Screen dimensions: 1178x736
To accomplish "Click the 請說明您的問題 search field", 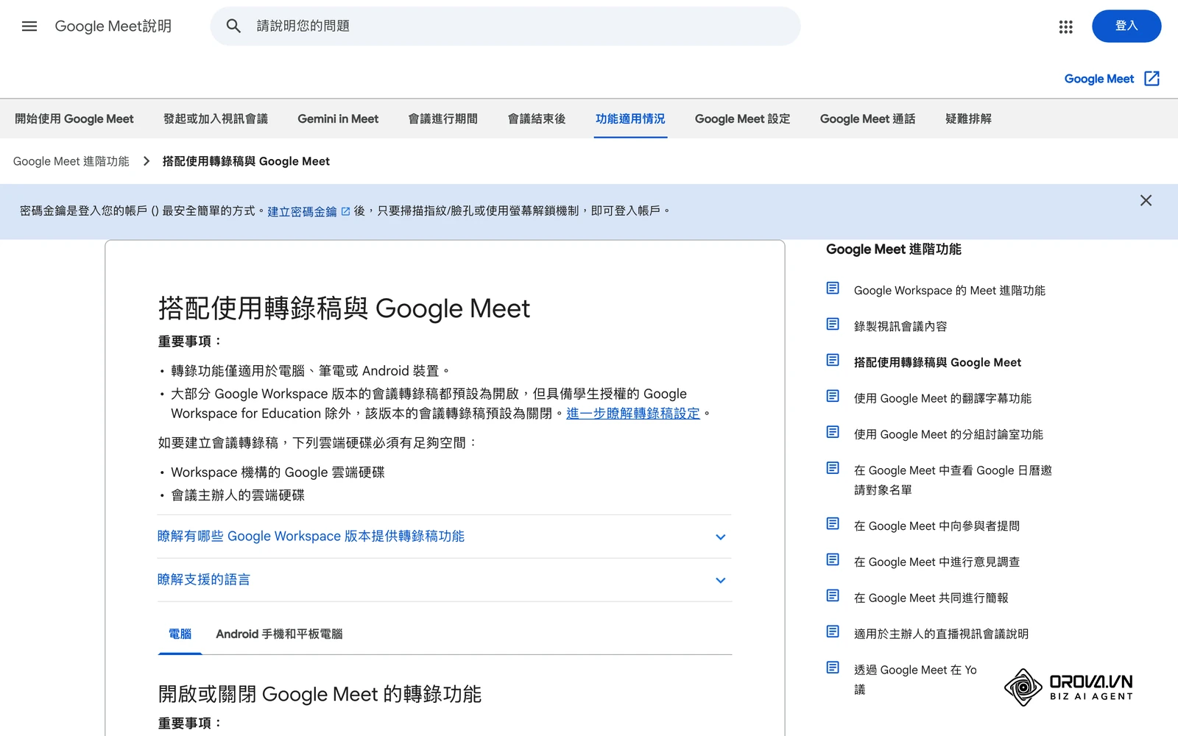I will (505, 26).
